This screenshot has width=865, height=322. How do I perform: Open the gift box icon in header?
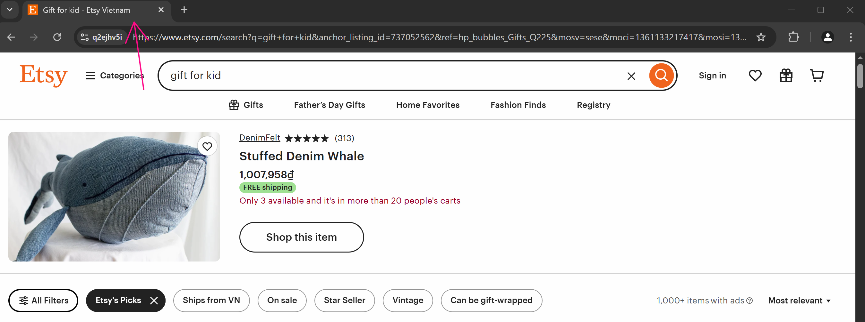coord(785,76)
